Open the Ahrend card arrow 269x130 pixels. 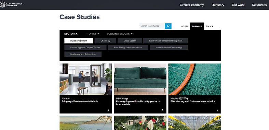108,110
